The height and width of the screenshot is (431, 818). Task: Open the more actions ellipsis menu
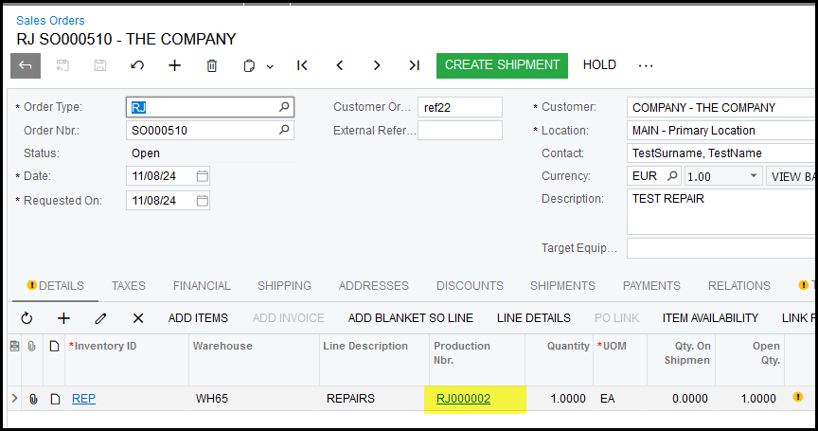646,65
